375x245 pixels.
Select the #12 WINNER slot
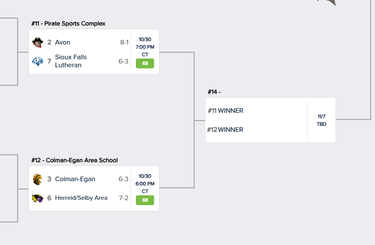(x=225, y=130)
